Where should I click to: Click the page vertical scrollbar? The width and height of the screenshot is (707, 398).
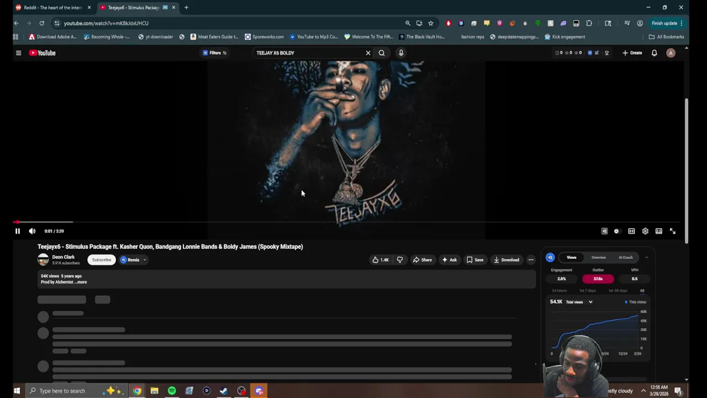pos(687,171)
